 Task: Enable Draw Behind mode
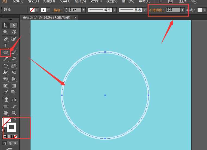(x=10, y=143)
